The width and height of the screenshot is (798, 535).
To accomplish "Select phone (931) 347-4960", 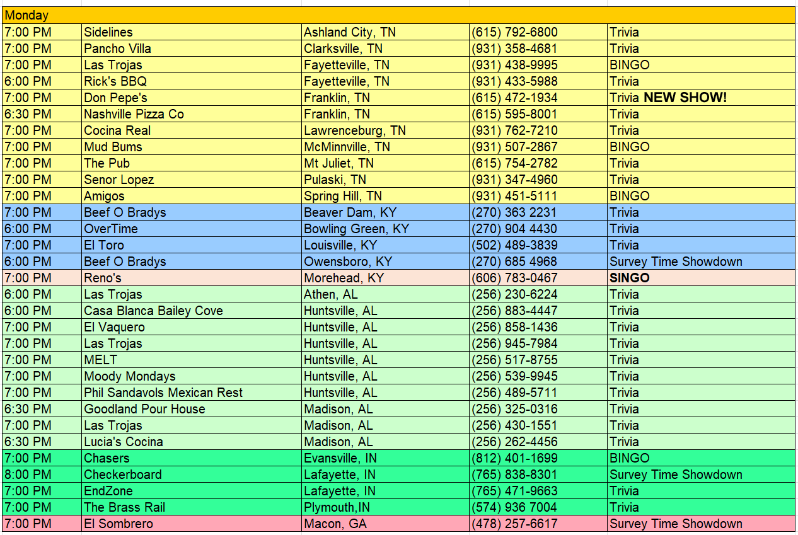I will coord(538,180).
